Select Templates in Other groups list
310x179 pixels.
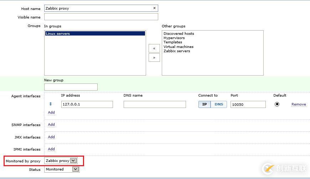(172, 42)
